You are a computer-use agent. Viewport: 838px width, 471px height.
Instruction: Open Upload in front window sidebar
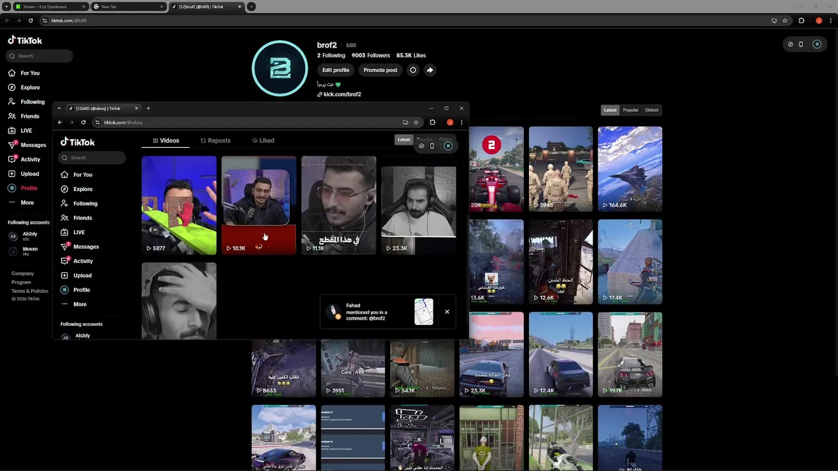point(77,275)
